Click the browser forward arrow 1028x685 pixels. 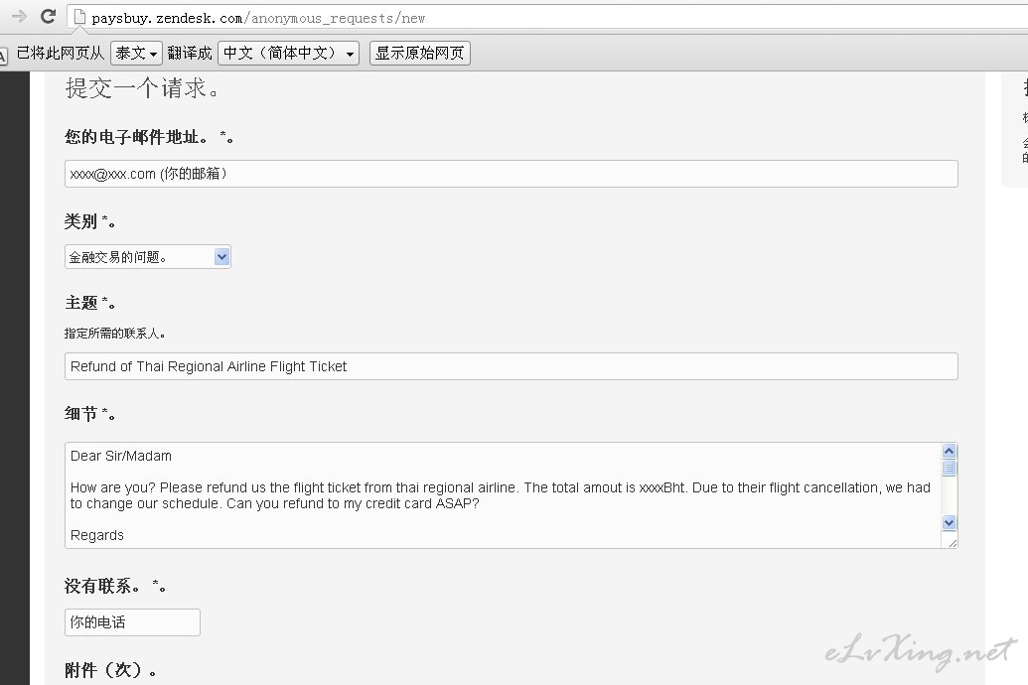tap(18, 17)
